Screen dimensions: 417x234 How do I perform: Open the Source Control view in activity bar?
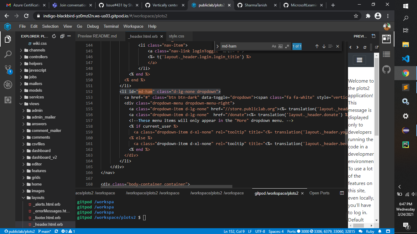coord(8,69)
